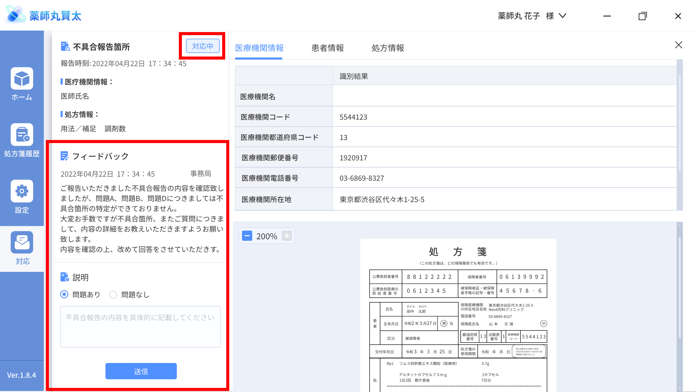Click the 医療機関コード row label

[x=265, y=117]
